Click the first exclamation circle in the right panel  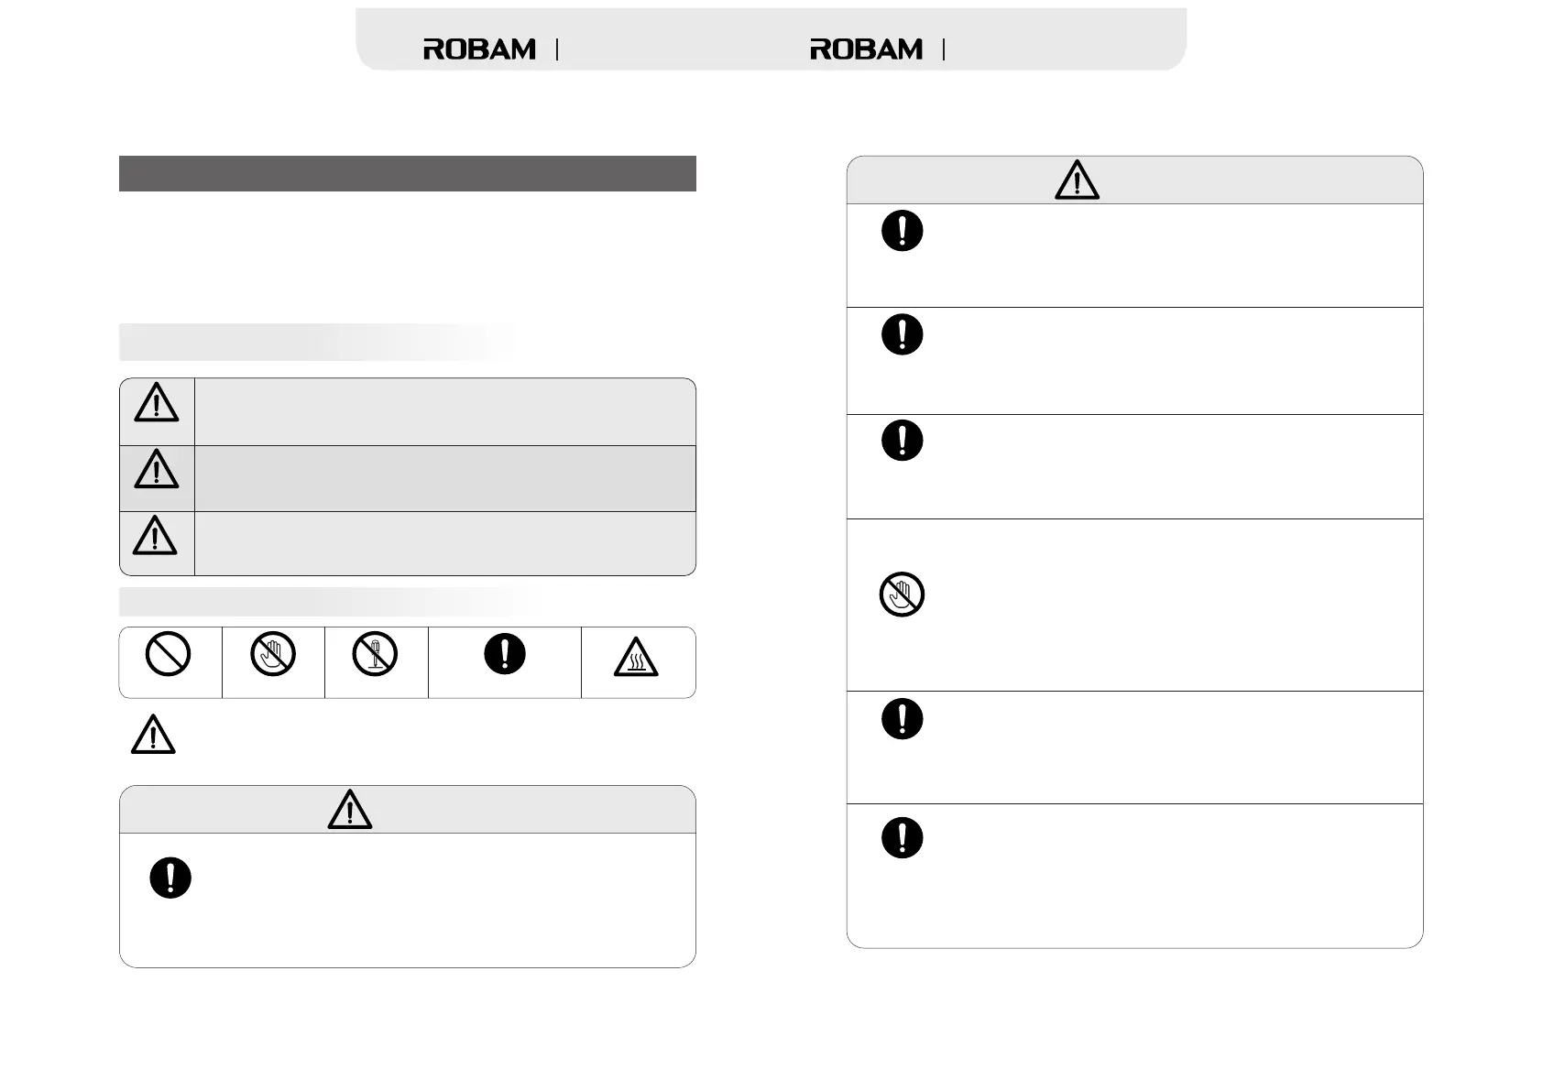pyautogui.click(x=902, y=231)
